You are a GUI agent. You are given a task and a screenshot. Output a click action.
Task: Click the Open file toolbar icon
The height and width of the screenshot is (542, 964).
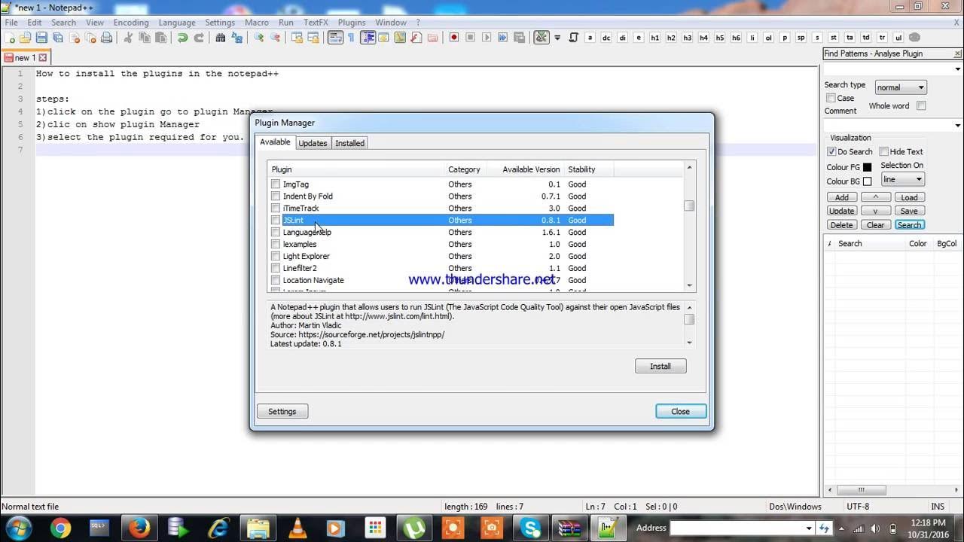pyautogui.click(x=25, y=38)
